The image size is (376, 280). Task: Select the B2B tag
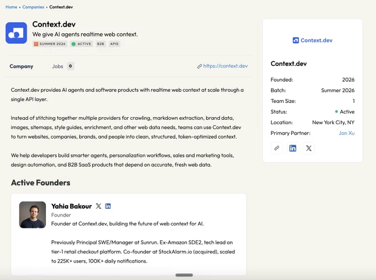[x=101, y=44]
